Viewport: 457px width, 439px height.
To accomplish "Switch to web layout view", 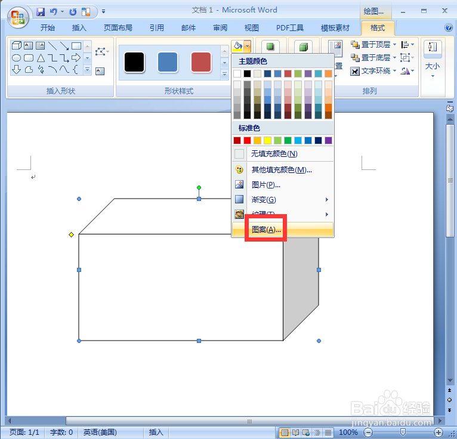I will 306,432.
